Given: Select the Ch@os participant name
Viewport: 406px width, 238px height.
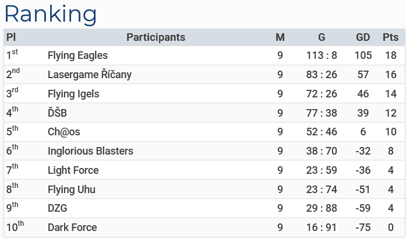Looking at the screenshot, I should (x=64, y=132).
